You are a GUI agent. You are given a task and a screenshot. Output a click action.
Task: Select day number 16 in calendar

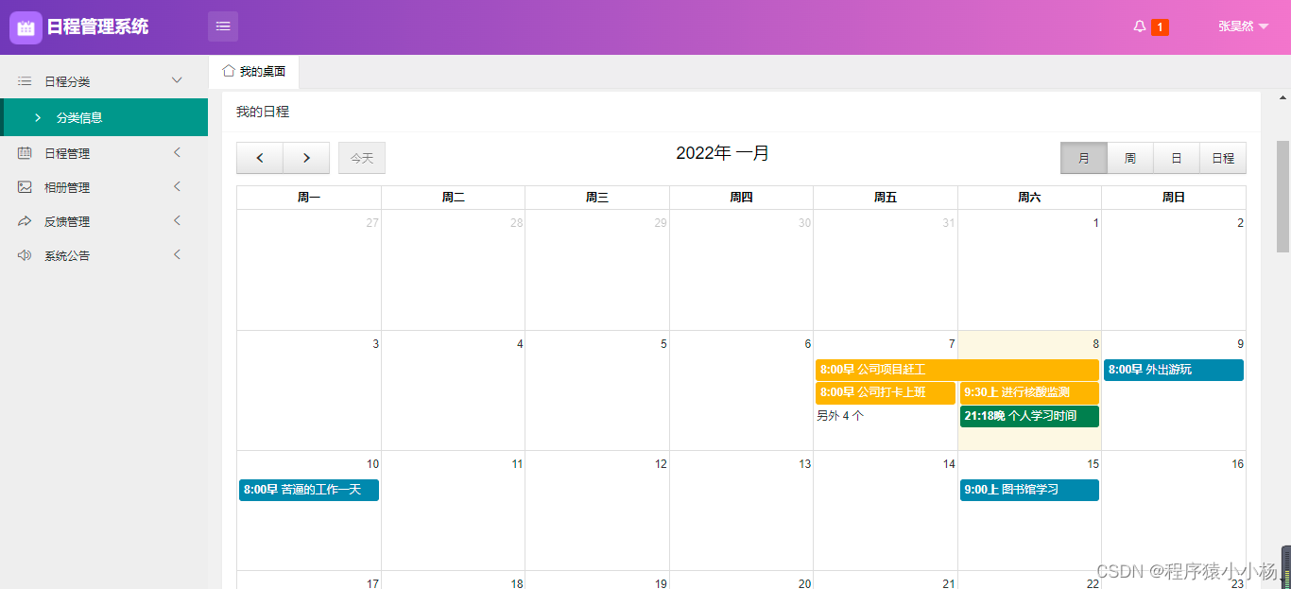tap(1237, 464)
